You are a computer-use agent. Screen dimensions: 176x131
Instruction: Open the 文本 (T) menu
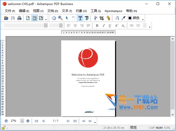click(x=67, y=11)
